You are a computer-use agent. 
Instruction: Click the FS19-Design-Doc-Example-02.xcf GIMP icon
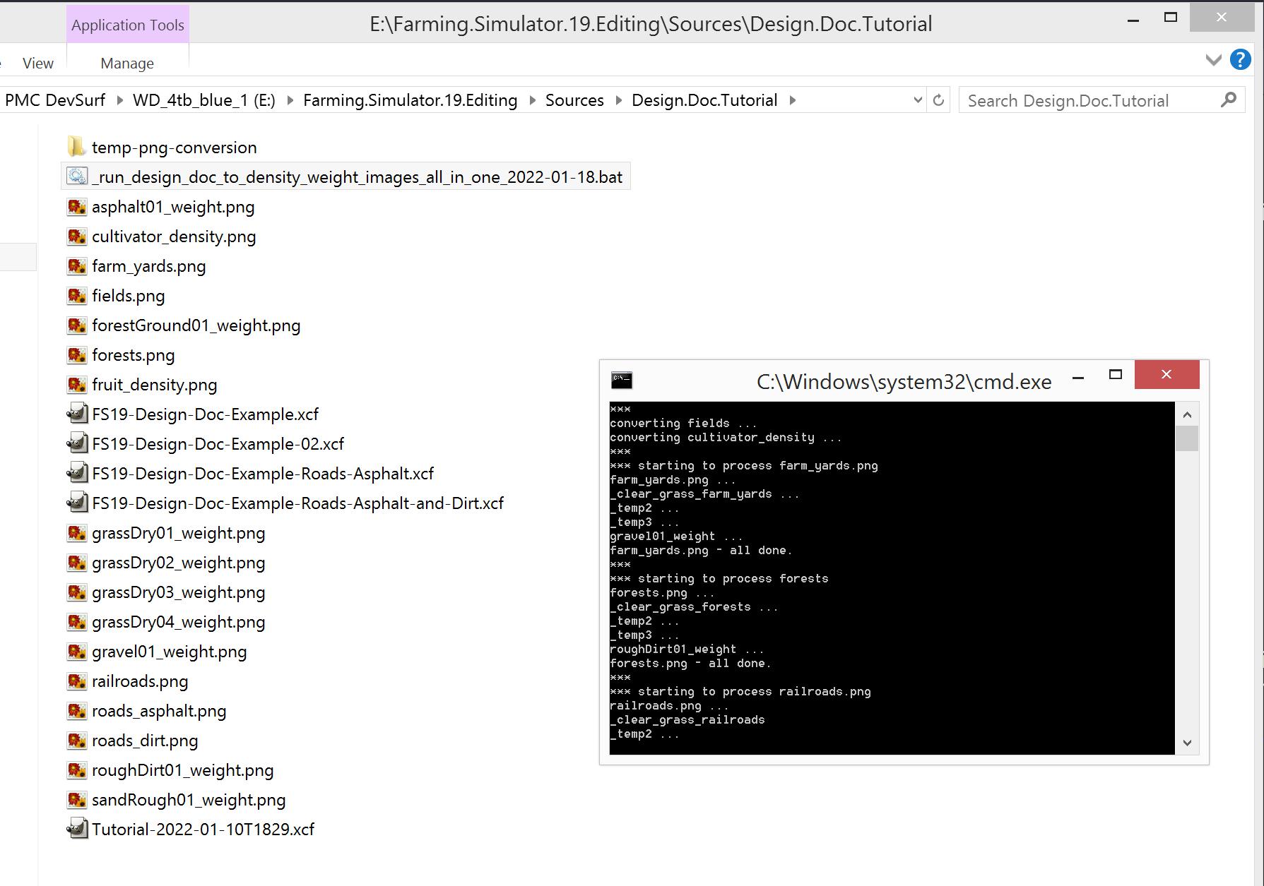click(x=77, y=443)
